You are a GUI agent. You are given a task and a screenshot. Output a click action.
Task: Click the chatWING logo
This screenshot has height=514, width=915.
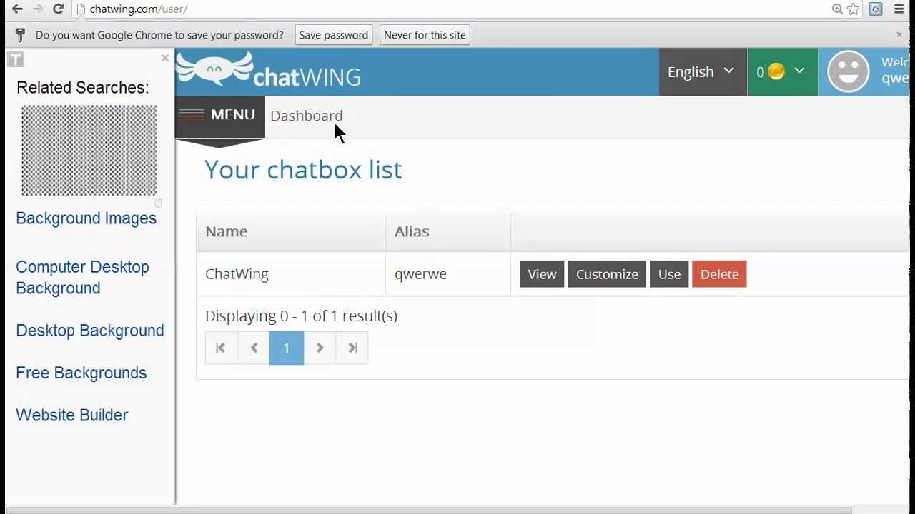point(269,71)
